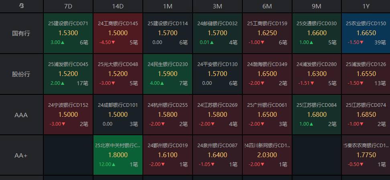Screen dimensions: 390x180
Task: Click the 1Y tenor column header
Action: tap(366, 6)
